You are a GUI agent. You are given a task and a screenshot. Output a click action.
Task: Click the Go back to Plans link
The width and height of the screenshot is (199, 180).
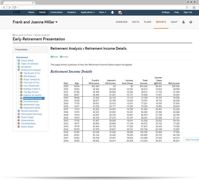tap(24, 35)
